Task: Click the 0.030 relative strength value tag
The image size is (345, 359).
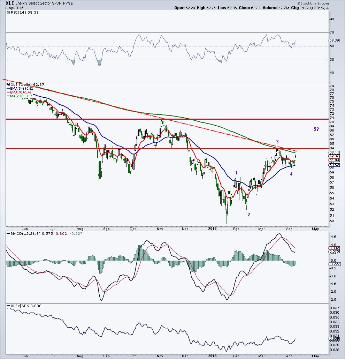Action: click(x=334, y=339)
